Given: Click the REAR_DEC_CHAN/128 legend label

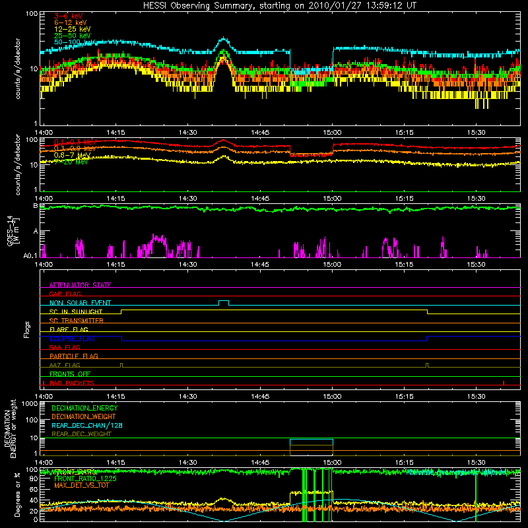Looking at the screenshot, I should pos(87,425).
